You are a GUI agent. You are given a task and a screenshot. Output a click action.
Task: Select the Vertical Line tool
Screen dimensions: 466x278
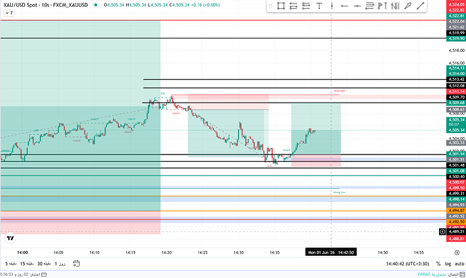pyautogui.click(x=332, y=6)
